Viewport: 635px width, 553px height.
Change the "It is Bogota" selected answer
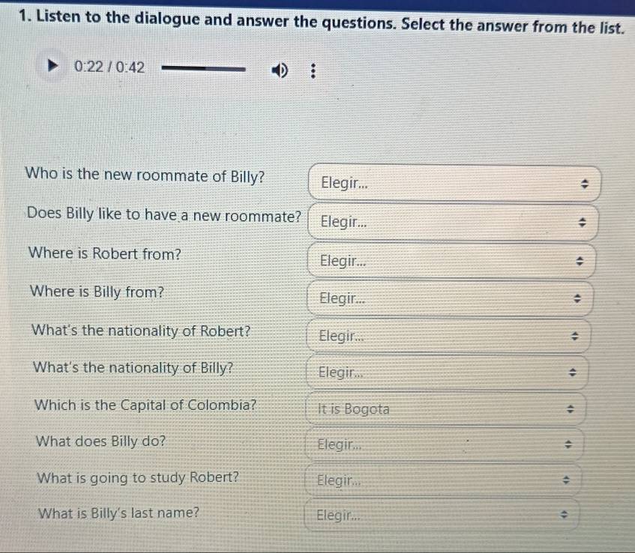pyautogui.click(x=445, y=409)
